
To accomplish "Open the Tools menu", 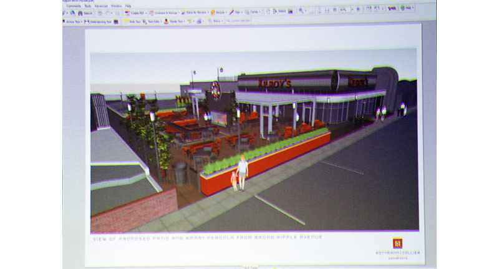I will (88, 6).
